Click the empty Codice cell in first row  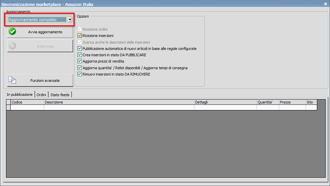[27, 107]
